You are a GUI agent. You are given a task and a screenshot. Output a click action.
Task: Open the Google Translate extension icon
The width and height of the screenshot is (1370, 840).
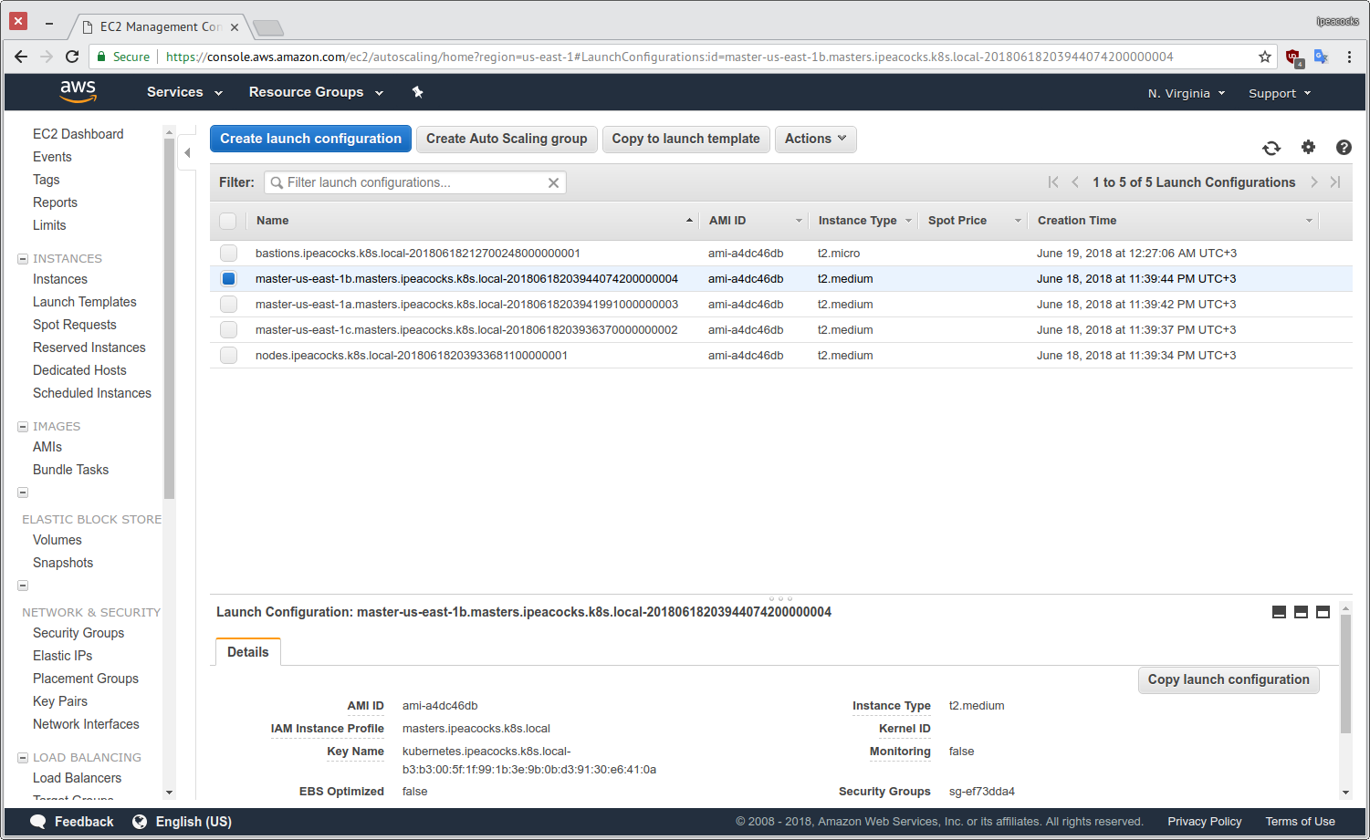tap(1321, 57)
